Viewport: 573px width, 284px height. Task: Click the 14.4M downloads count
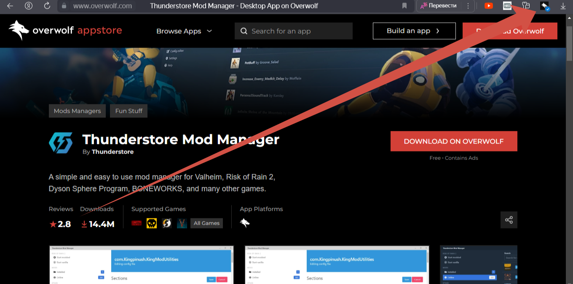coord(97,224)
